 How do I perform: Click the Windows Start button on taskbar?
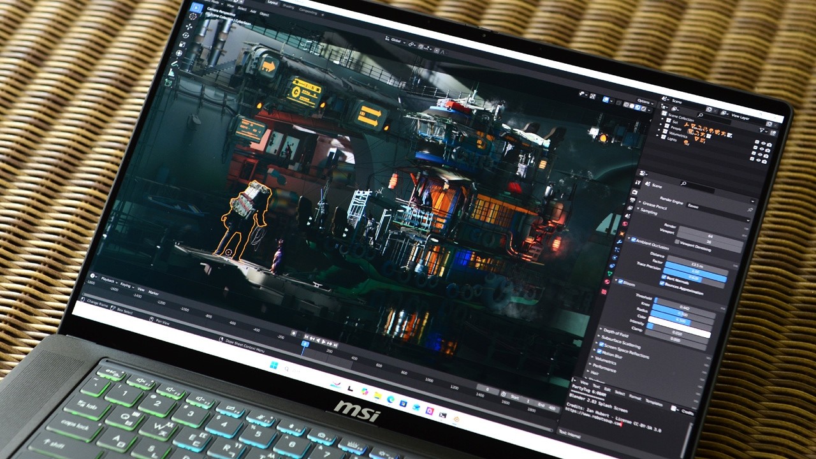[x=274, y=365]
